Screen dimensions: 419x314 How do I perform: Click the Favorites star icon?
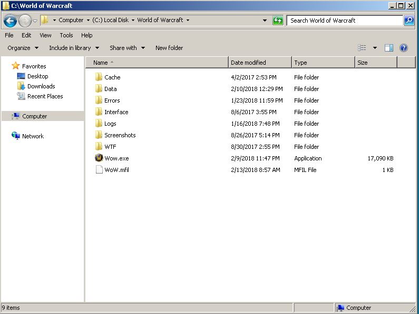point(16,66)
